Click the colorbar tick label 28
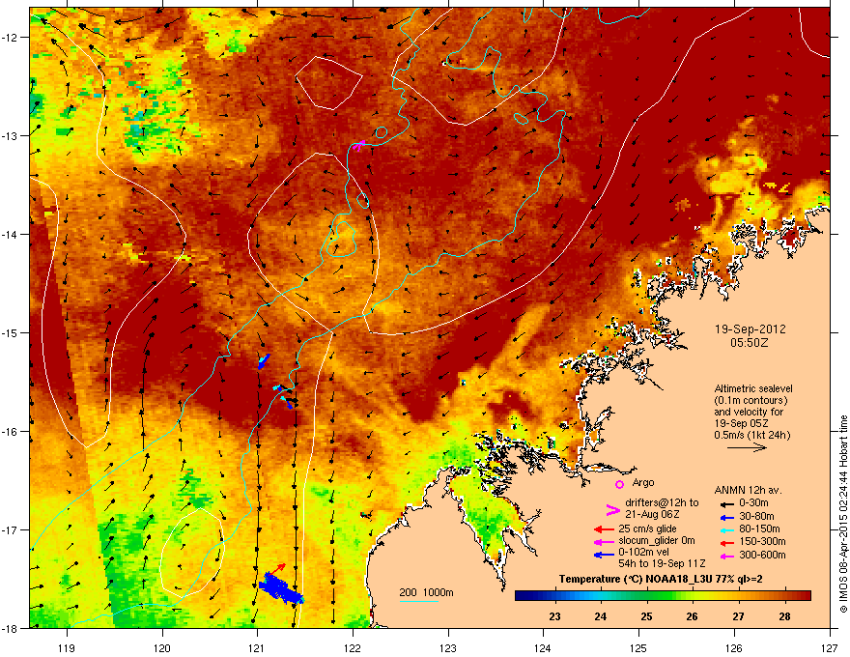Viewport: 850px width, 657px height. (784, 616)
